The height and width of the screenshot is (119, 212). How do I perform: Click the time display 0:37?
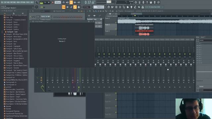(89, 2)
